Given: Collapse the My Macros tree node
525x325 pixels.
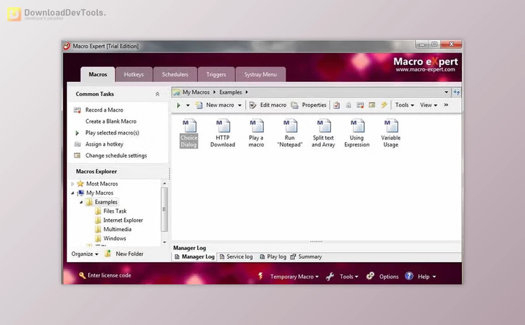Looking at the screenshot, I should 73,193.
